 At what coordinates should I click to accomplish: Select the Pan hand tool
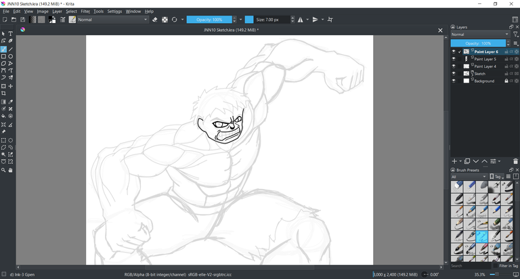pos(11,170)
